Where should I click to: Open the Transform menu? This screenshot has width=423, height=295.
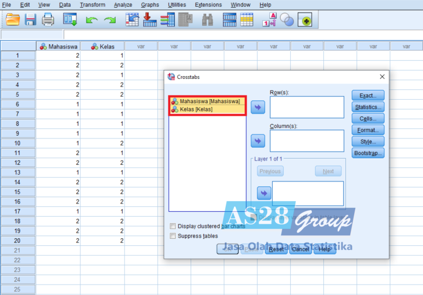[92, 5]
